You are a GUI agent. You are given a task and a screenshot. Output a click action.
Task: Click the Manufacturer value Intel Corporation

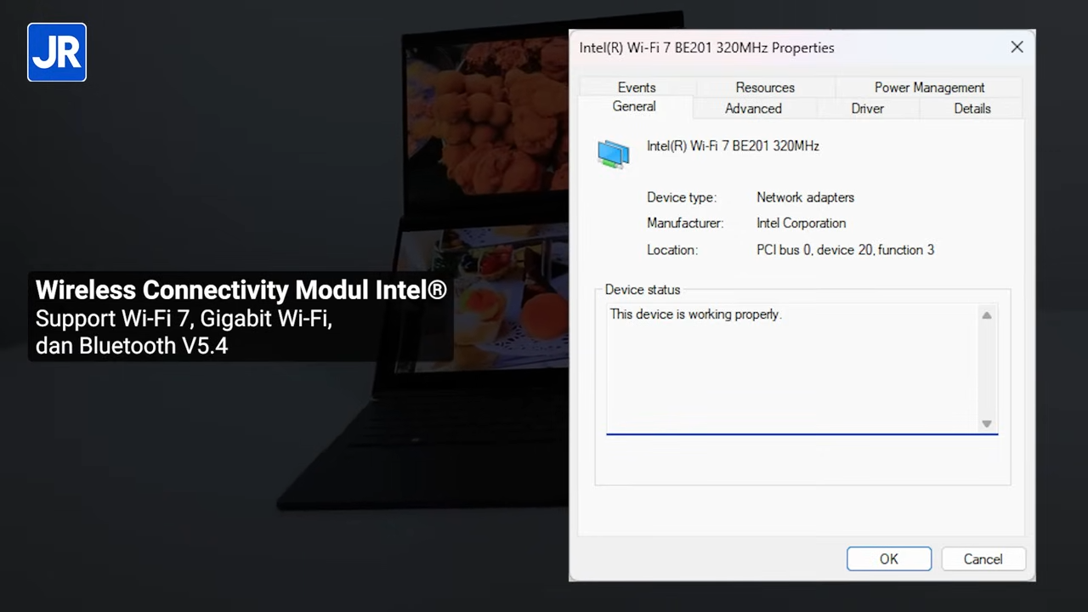click(x=800, y=223)
